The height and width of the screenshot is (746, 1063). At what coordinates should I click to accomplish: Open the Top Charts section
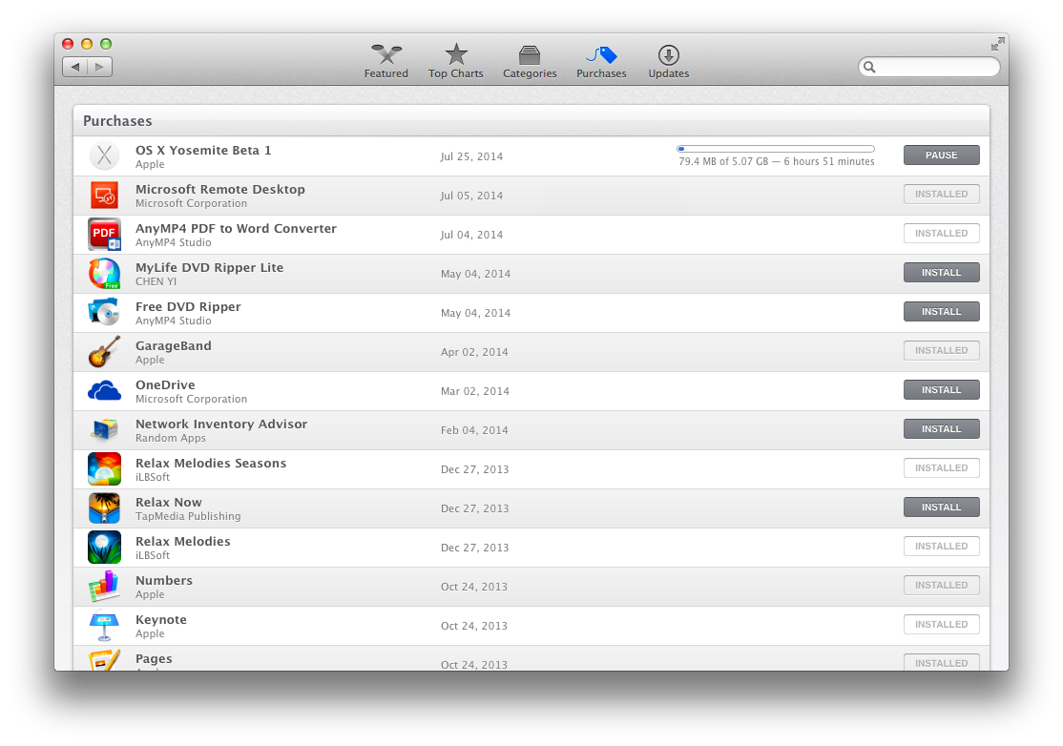tap(455, 62)
